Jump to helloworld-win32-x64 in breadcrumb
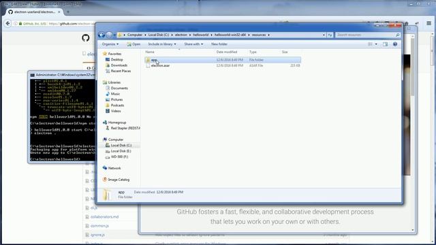 coord(230,35)
